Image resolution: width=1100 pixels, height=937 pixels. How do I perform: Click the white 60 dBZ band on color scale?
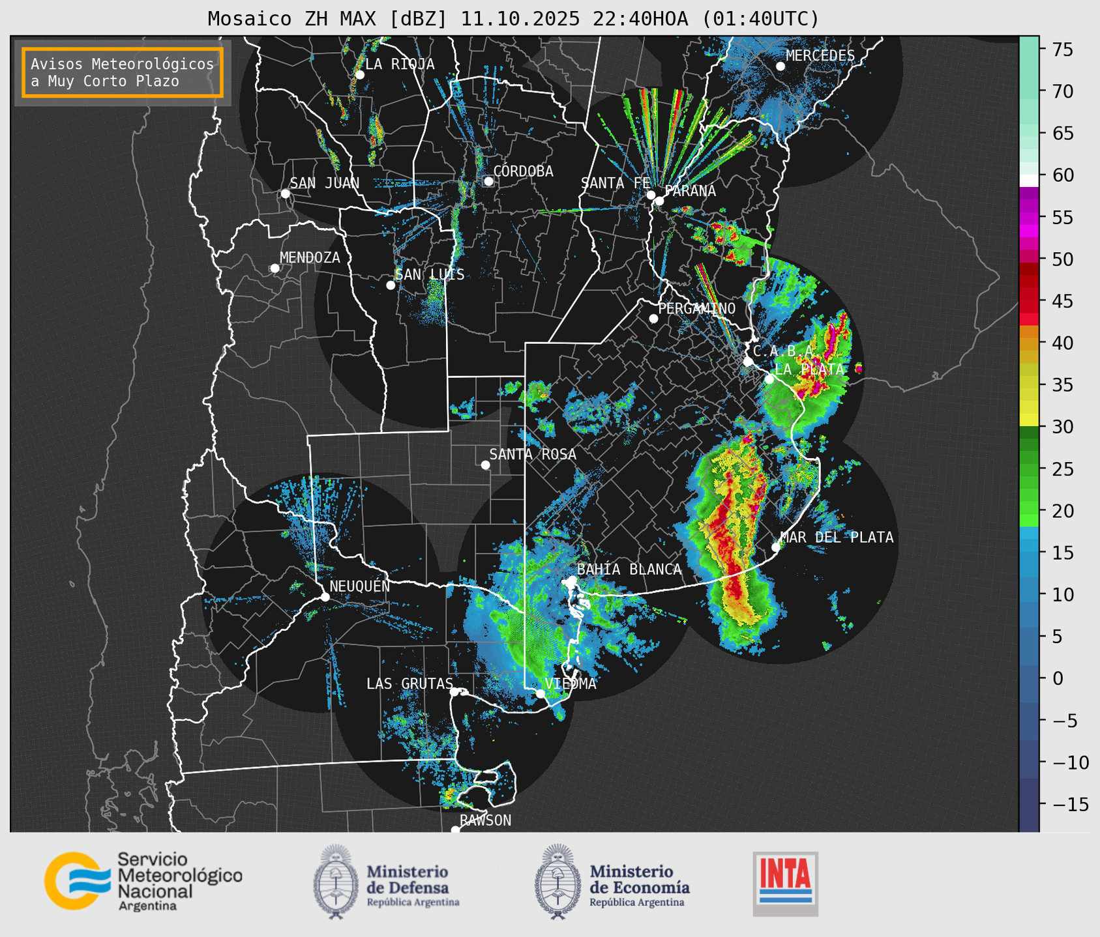pos(1029,180)
